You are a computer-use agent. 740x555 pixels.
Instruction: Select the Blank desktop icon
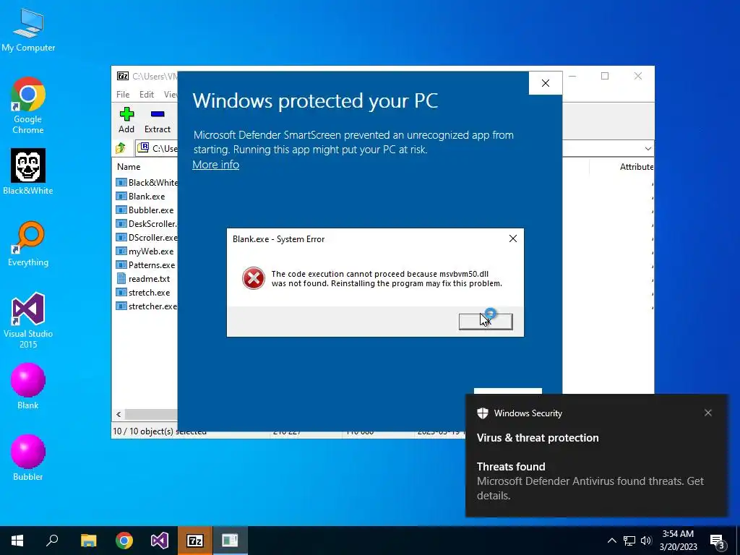click(x=28, y=386)
